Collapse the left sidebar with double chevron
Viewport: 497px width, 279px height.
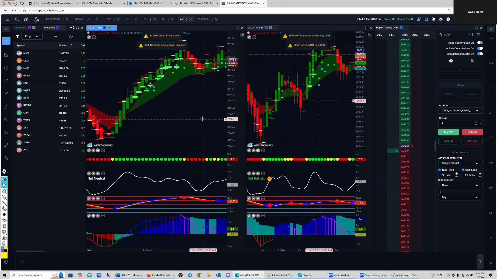point(6,29)
